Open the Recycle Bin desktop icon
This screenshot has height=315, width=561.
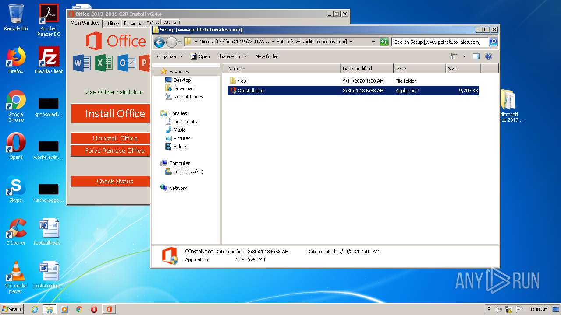coord(16,17)
